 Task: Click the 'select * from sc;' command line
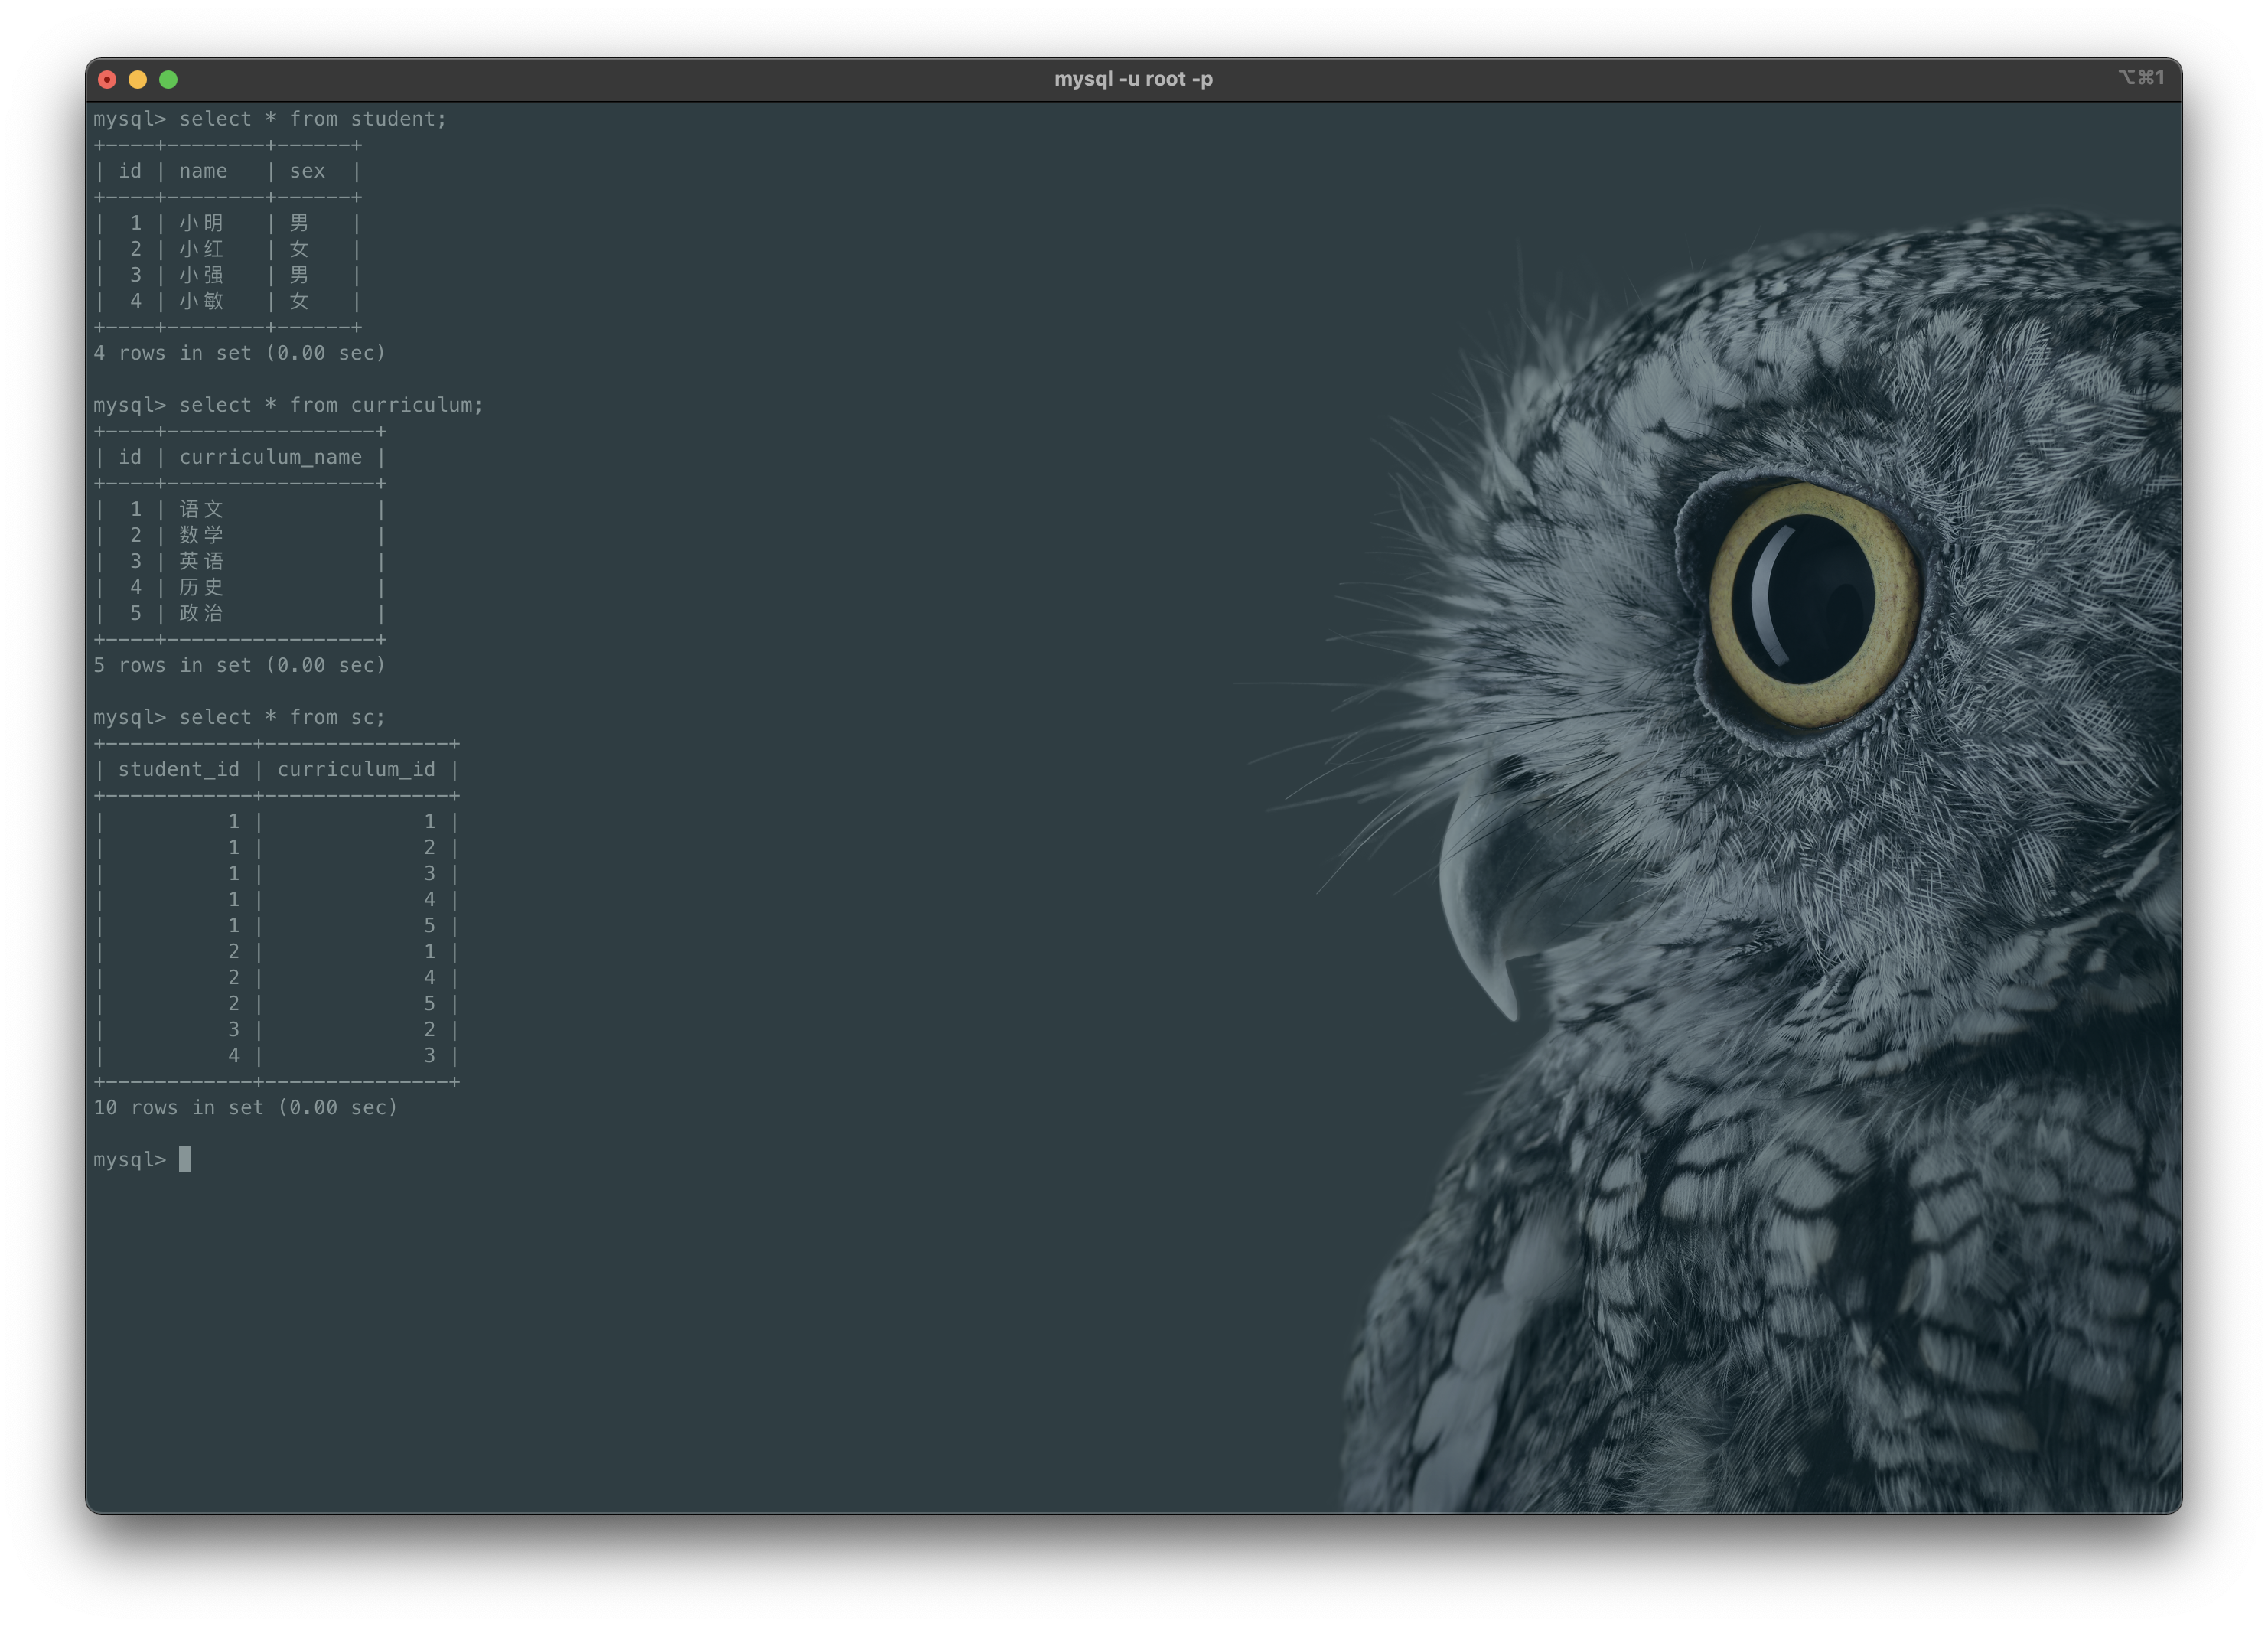coord(281,717)
